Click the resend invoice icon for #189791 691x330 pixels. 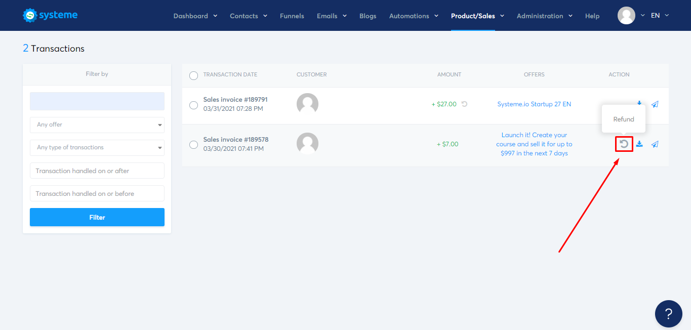655,104
